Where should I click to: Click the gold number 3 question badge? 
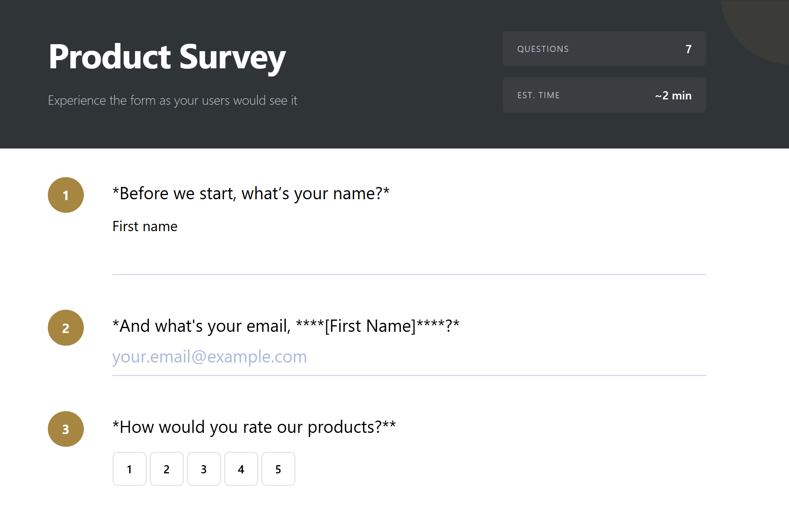[x=66, y=429]
